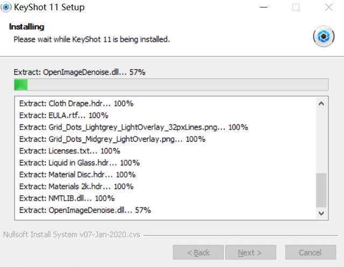Viewport: 344px width, 267px height.
Task: Click the Back button
Action: click(x=198, y=253)
